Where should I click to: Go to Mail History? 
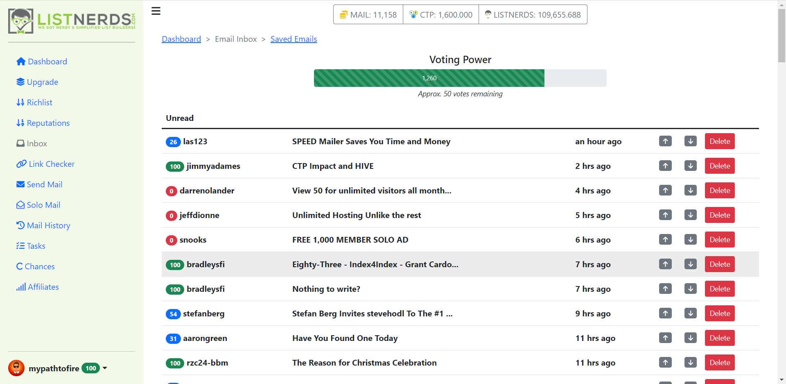click(x=43, y=225)
